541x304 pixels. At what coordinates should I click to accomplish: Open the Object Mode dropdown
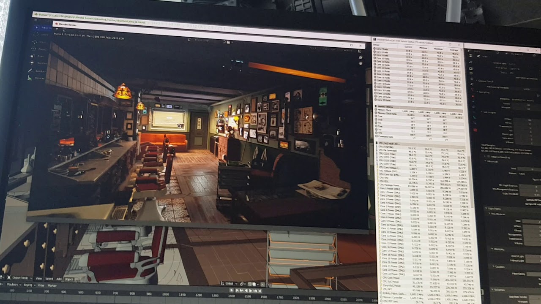click(19, 278)
